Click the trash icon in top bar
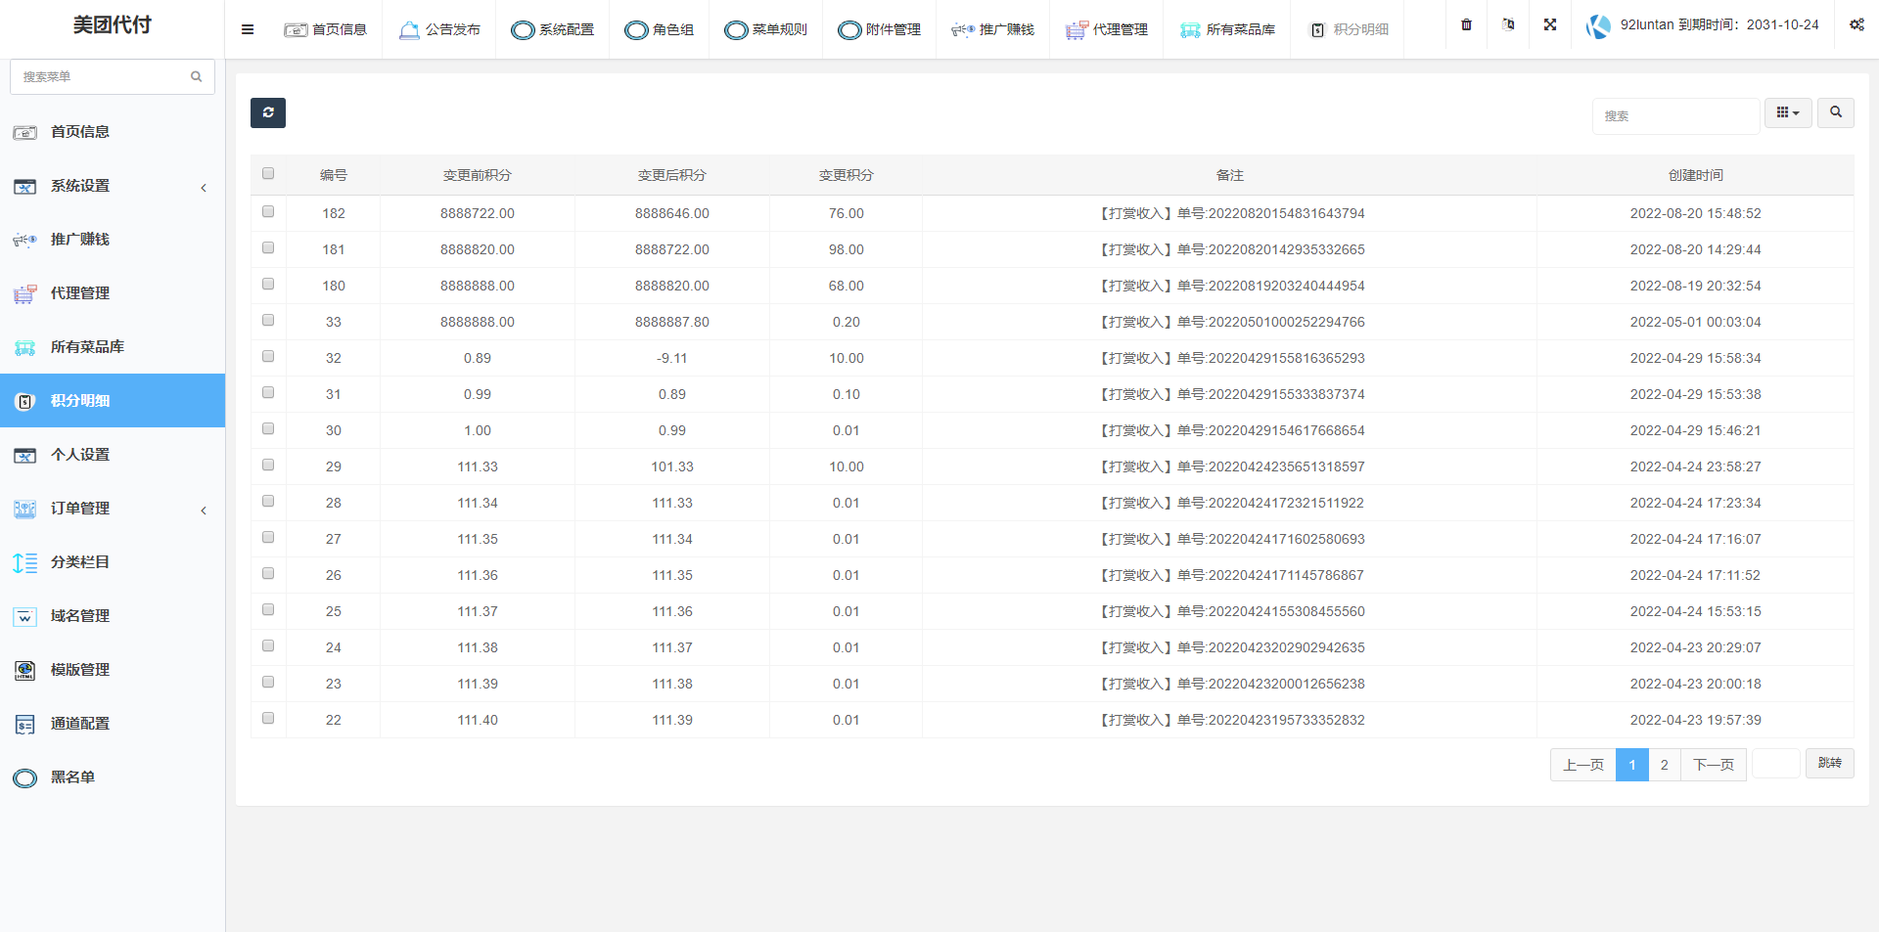 click(1466, 25)
